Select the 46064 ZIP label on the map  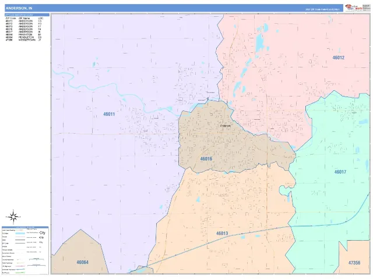[82, 262]
